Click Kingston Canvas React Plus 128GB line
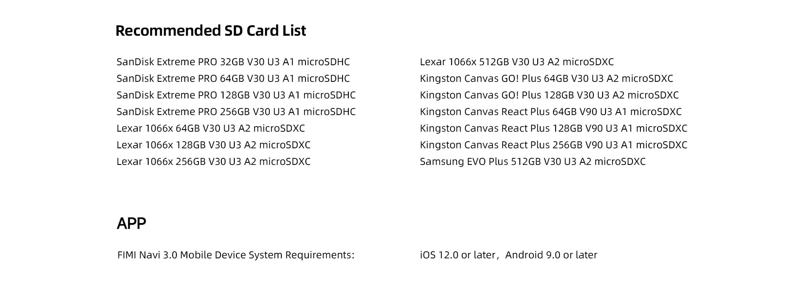Viewport: 799px width, 287px height. point(553,128)
